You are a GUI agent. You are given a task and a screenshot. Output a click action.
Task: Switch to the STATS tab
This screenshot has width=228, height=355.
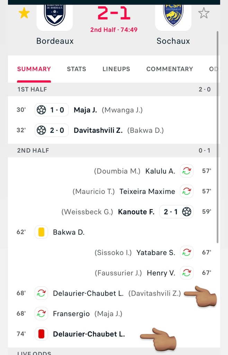point(76,69)
